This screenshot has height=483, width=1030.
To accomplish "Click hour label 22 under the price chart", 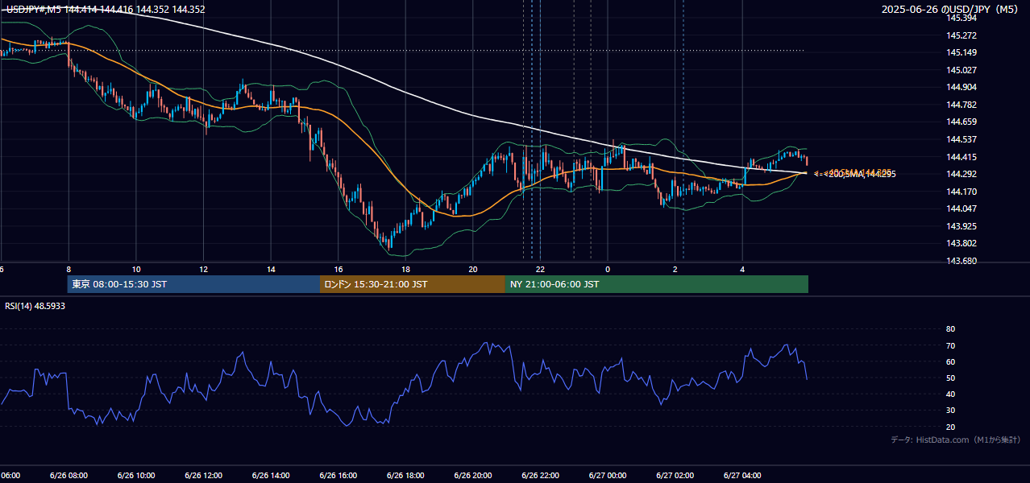I will [541, 270].
